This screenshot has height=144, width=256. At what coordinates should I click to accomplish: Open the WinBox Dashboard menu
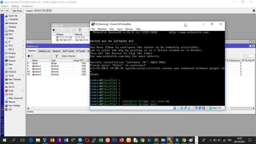[x=27, y=6]
